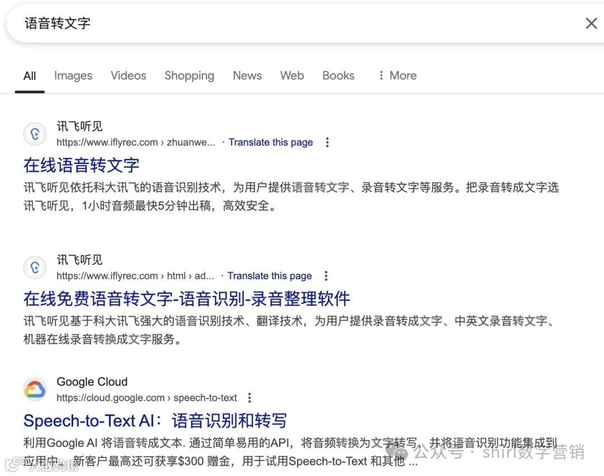Image resolution: width=604 pixels, height=476 pixels.
Task: Open the 在线免费语音转文字-语音识别-录音整理软件 link
Action: [x=187, y=299]
